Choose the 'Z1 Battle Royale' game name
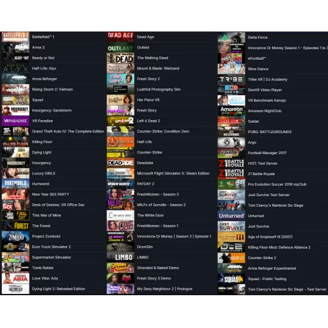Image resolution: width=328 pixels, height=328 pixels. coord(261,174)
